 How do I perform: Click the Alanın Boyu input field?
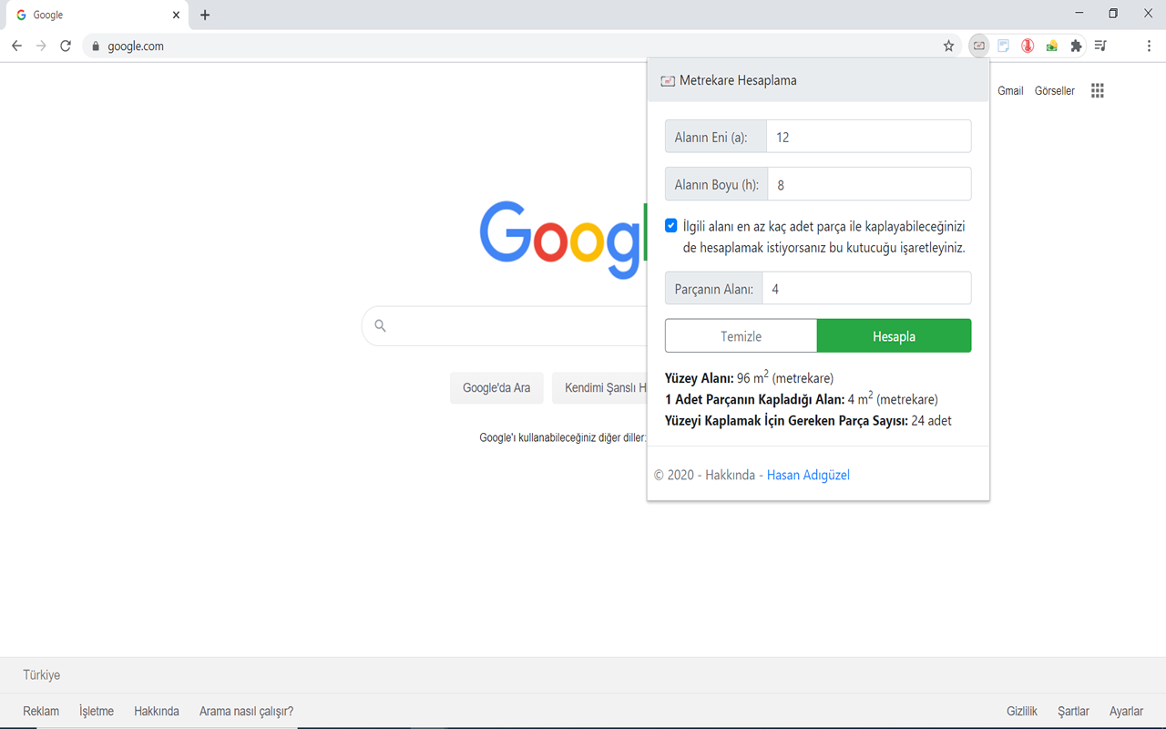point(870,184)
